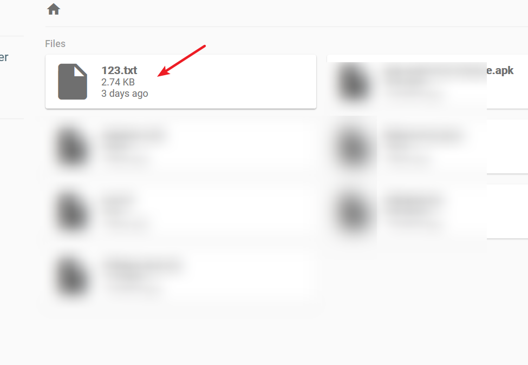Open the file ending in .apk
This screenshot has width=528, height=365.
tap(500, 70)
